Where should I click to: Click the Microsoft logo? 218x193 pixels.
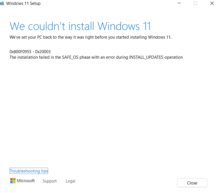(23, 181)
